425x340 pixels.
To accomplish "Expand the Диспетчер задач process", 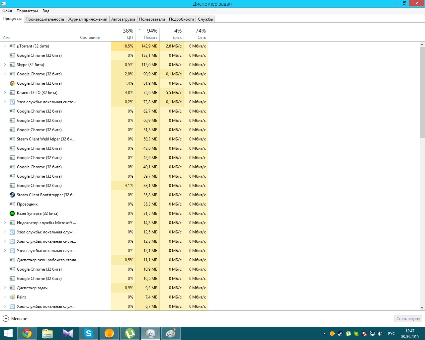I will pos(5,288).
